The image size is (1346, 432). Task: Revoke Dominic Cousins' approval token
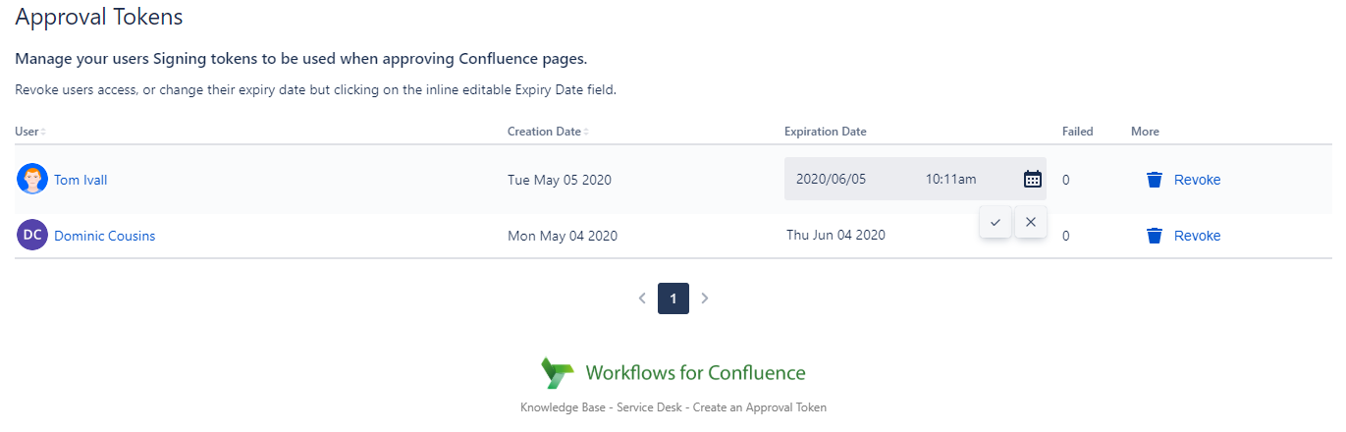point(1197,236)
